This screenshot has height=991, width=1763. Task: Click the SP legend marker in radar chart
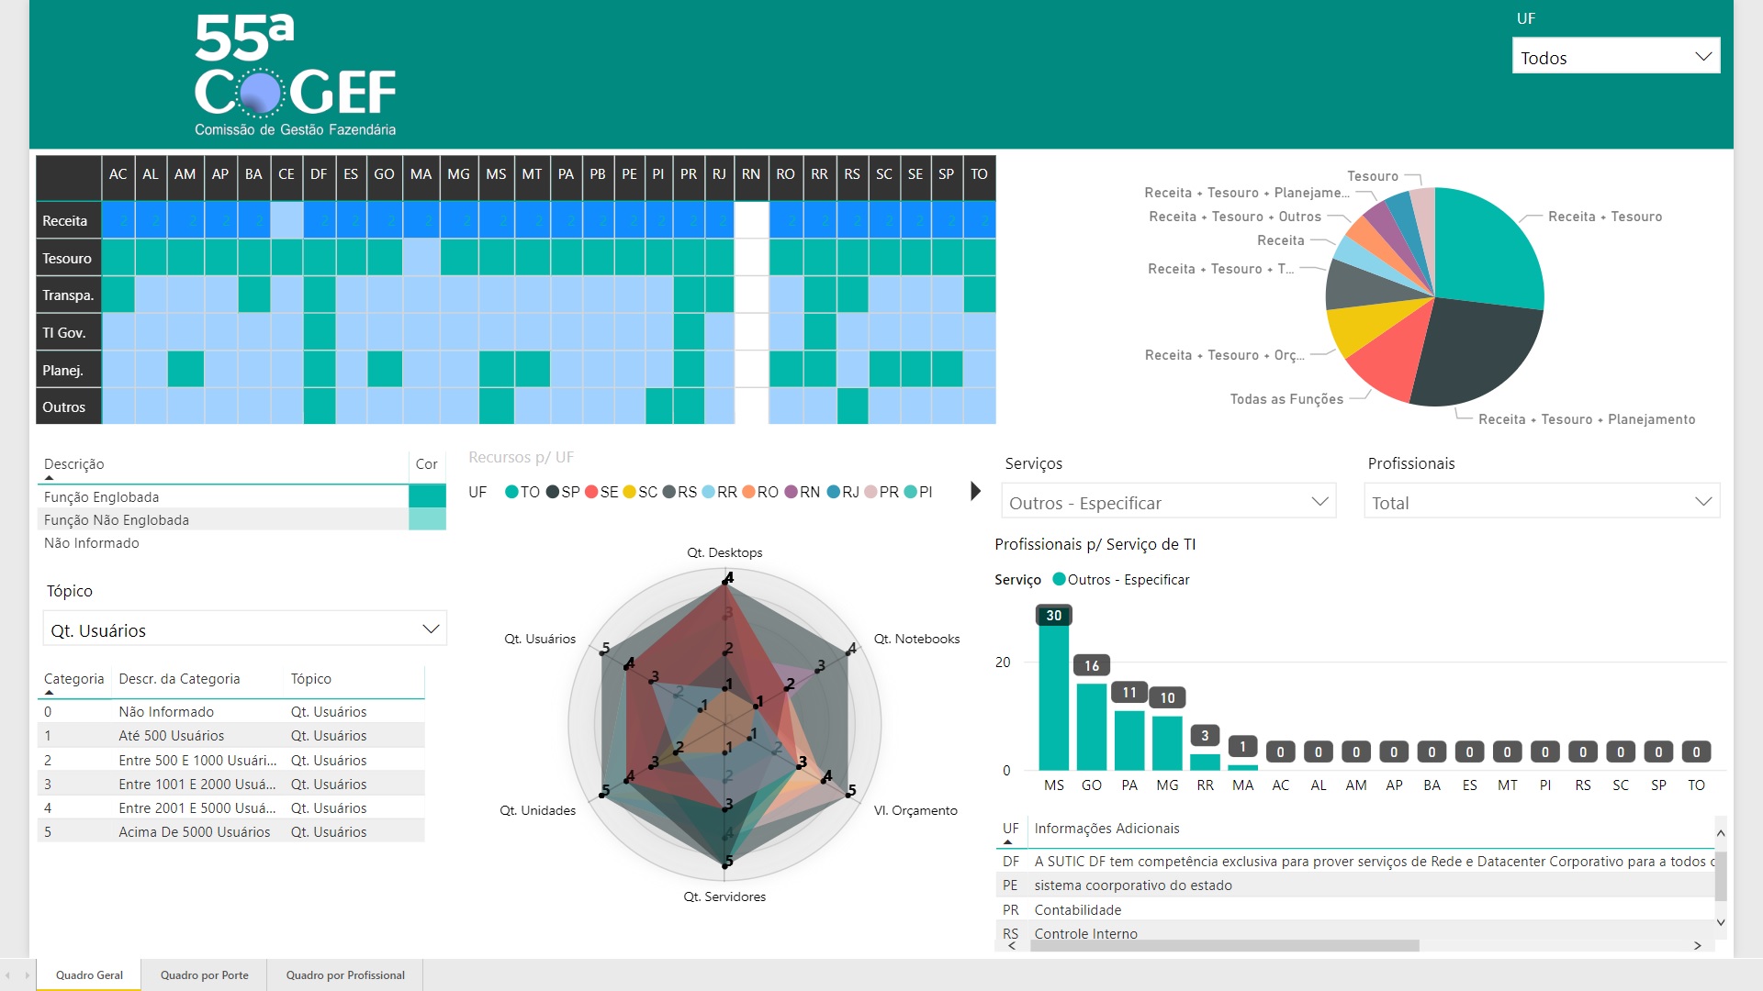coord(553,492)
